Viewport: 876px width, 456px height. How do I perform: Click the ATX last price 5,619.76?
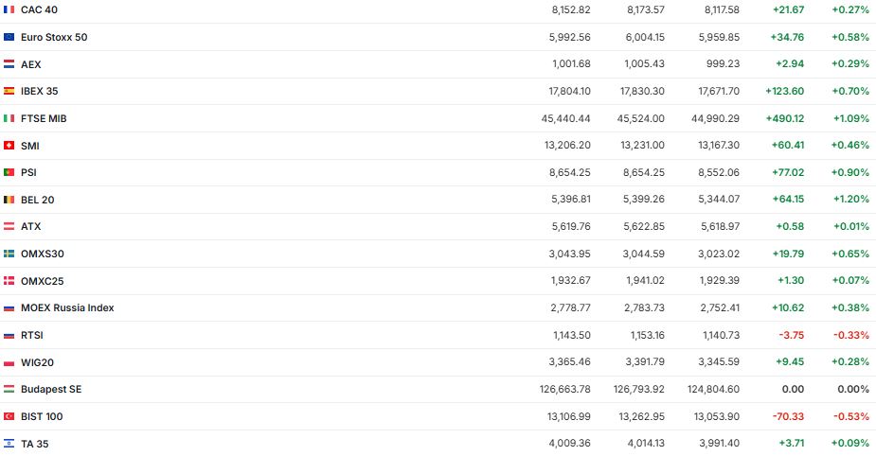point(571,226)
